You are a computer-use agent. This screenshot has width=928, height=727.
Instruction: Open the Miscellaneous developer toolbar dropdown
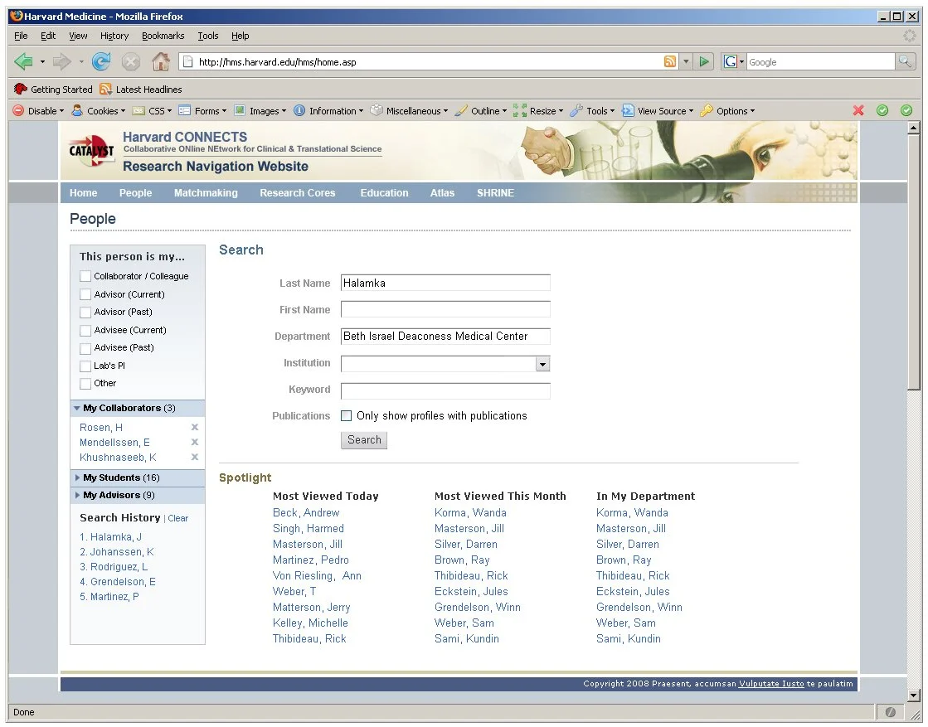(408, 110)
